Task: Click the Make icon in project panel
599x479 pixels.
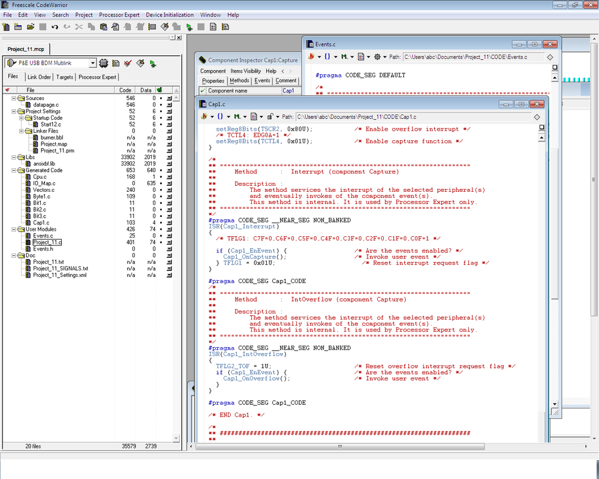Action: [x=140, y=63]
